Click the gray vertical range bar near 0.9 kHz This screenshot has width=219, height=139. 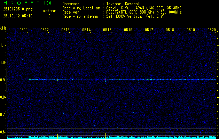coord(7,80)
